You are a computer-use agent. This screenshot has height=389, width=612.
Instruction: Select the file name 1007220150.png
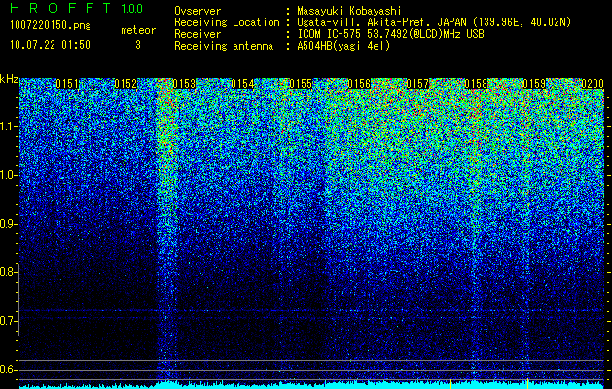point(51,26)
